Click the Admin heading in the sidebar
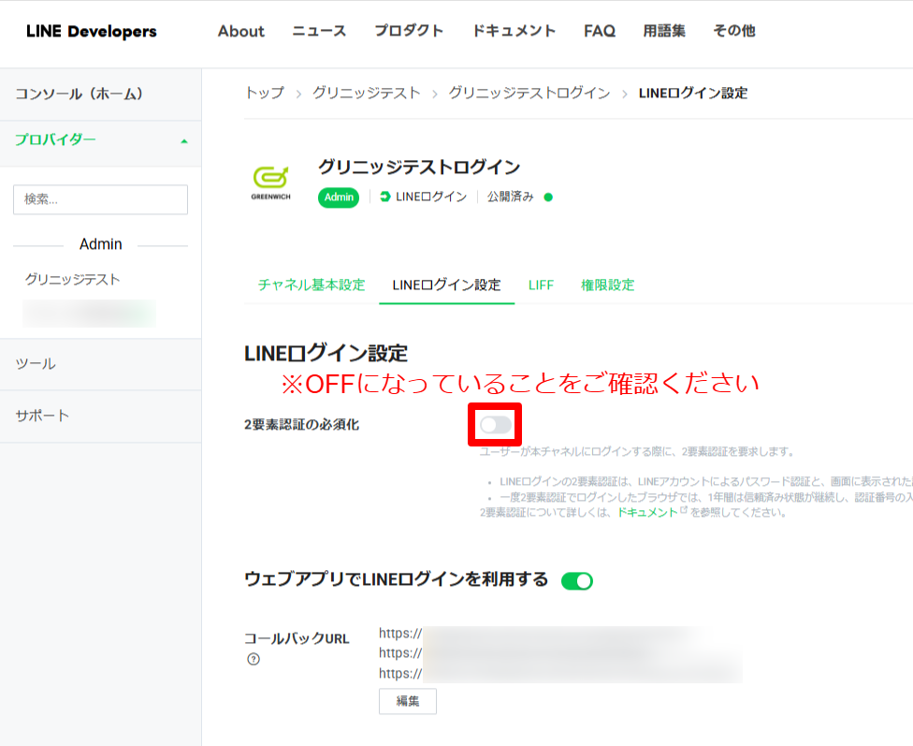The image size is (913, 746). click(x=101, y=244)
